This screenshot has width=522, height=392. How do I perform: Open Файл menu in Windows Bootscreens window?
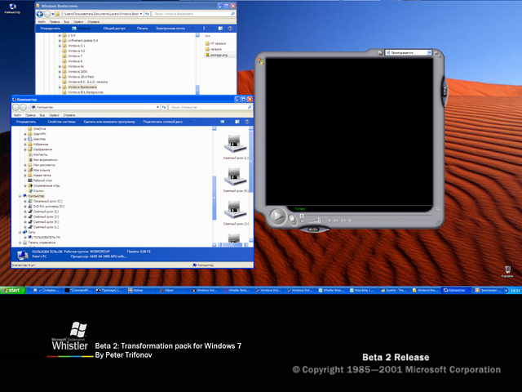coord(42,22)
